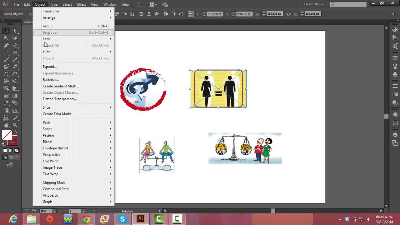Image resolution: width=400 pixels, height=225 pixels.
Task: Select the Eyedropper tool
Action: 6,103
